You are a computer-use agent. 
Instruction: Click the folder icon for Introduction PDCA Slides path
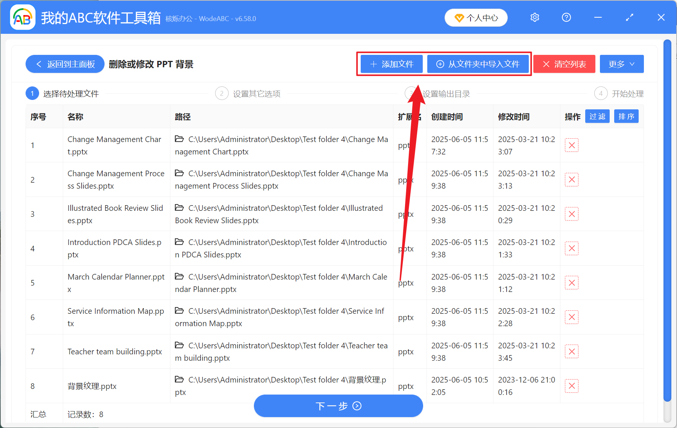179,242
